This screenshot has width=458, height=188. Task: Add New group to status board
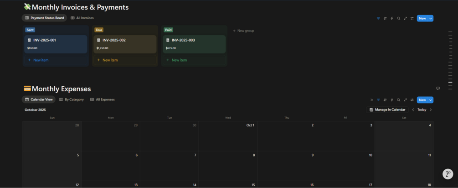click(x=243, y=31)
